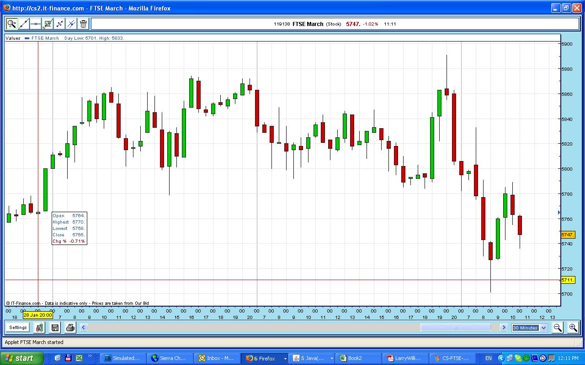Switch to the Sierra Chart taskbar item

point(170,358)
